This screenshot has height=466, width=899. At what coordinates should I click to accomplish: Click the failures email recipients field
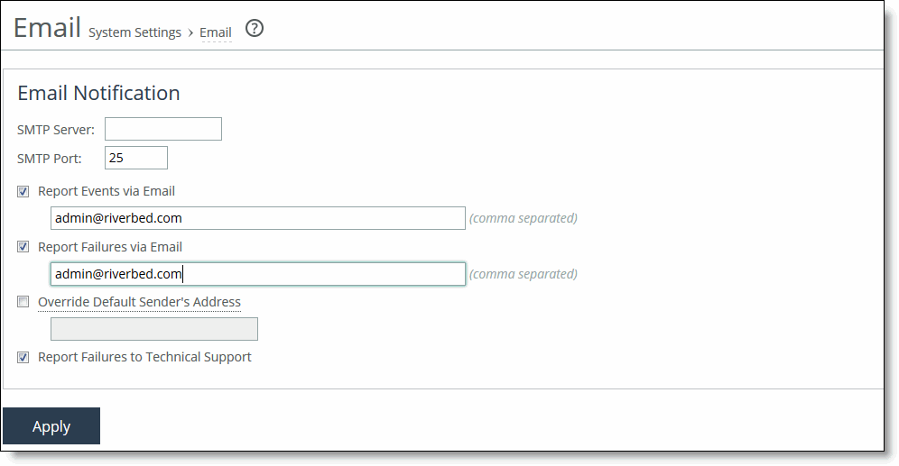[x=258, y=274]
